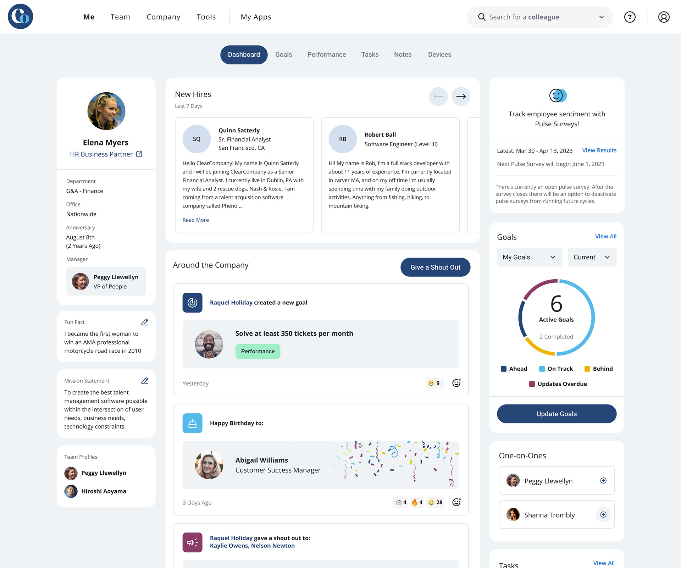Add one-on-one with Peggy Llewellyn plus icon
Screen dimensions: 681x568
[x=603, y=481]
